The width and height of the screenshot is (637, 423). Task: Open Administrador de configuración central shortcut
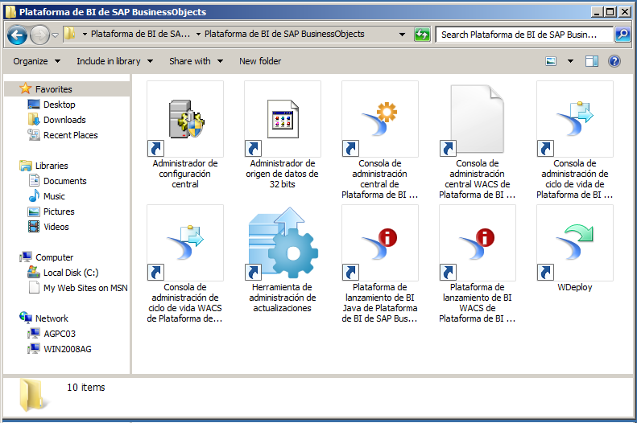pos(185,120)
